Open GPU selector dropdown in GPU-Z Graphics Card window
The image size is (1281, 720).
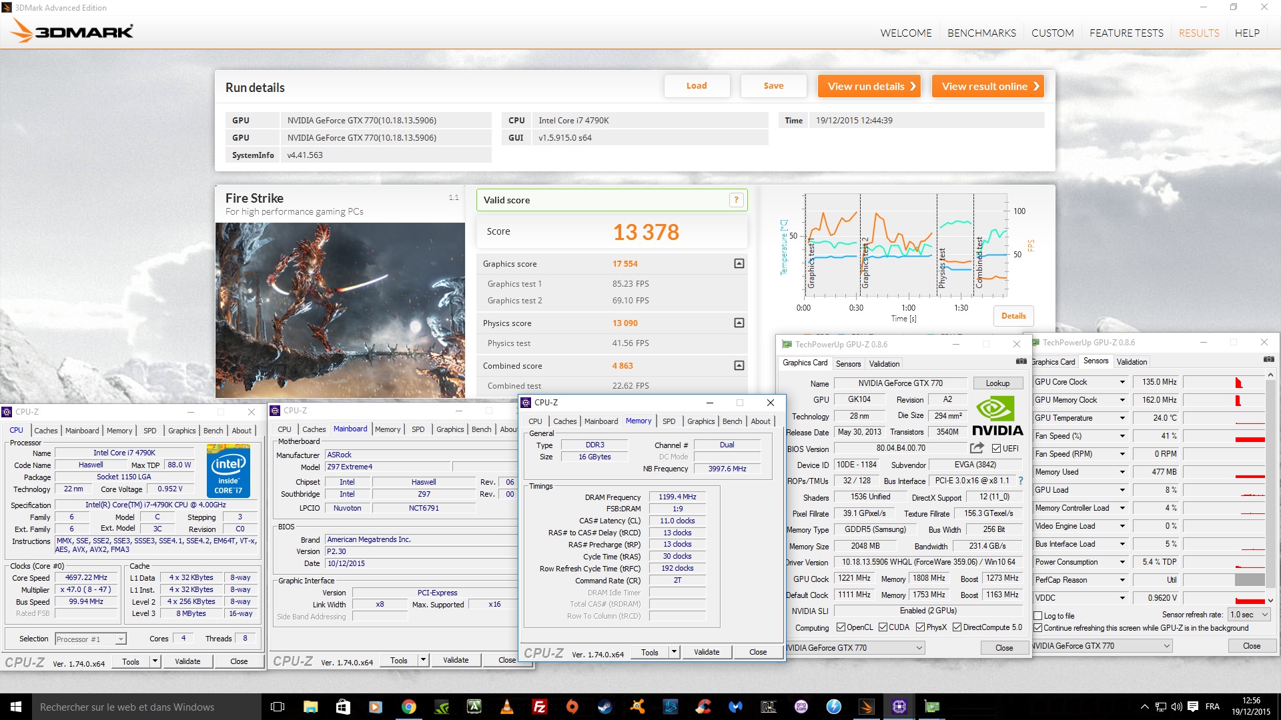pos(855,648)
